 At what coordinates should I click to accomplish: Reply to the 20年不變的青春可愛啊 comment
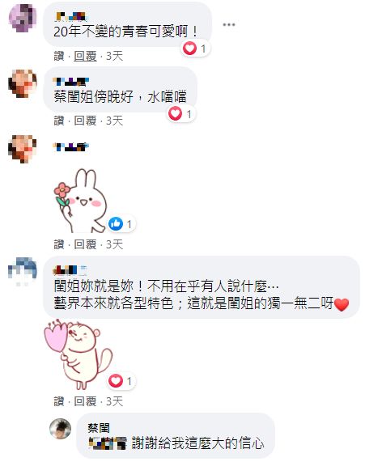coord(85,56)
